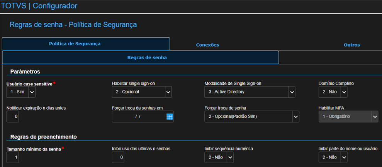
Task: Open the Outros tab
Action: click(351, 45)
